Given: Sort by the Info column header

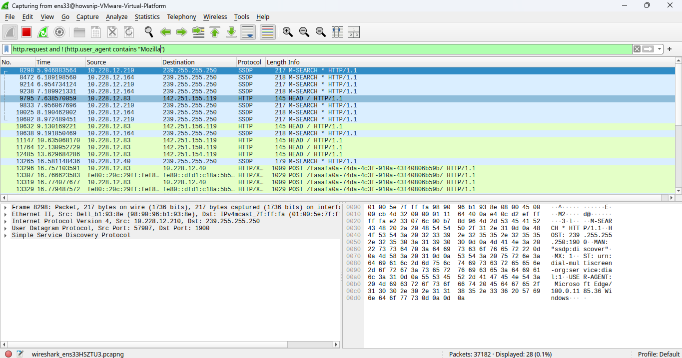Looking at the screenshot, I should coord(481,62).
